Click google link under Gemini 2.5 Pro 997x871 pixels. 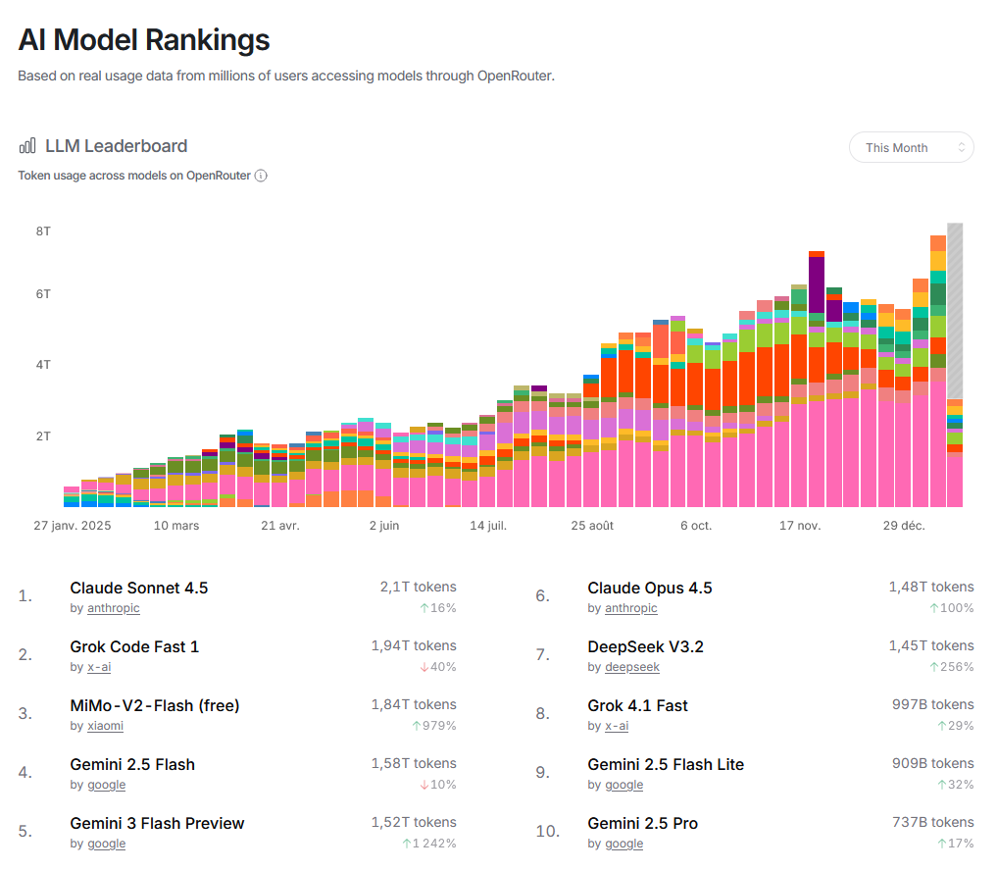(x=623, y=844)
